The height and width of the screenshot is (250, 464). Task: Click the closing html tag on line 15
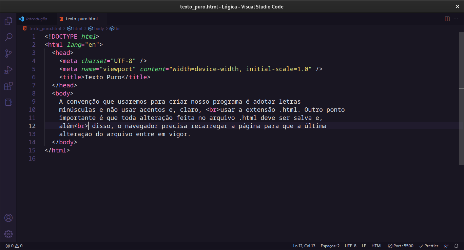(57, 150)
